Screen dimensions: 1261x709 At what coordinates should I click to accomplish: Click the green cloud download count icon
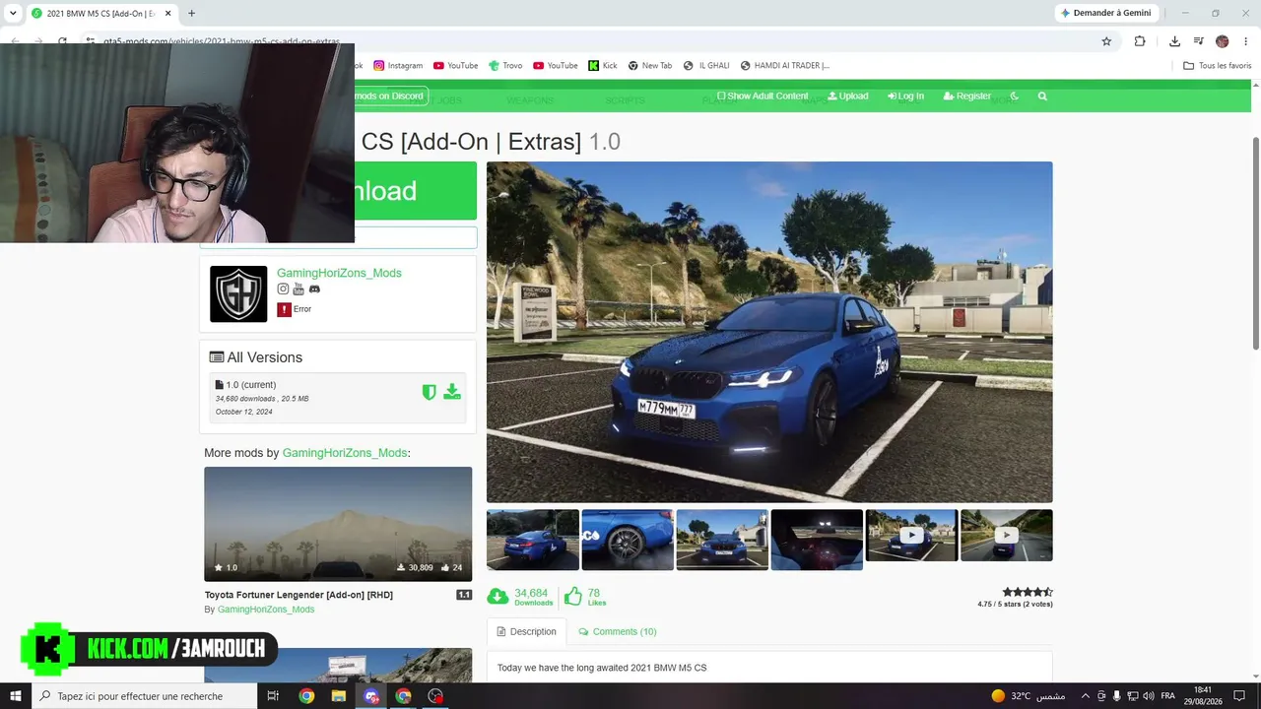[x=498, y=597]
